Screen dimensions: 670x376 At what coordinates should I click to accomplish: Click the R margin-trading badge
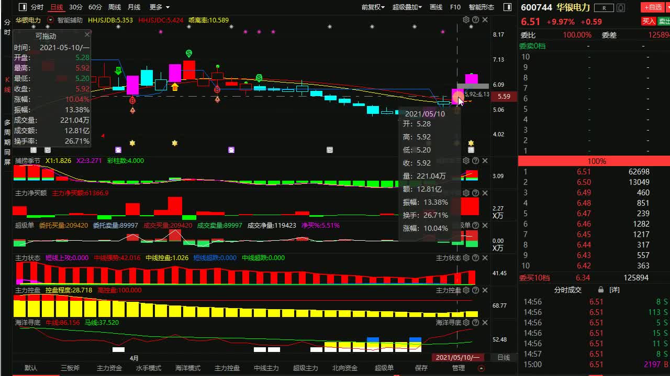(604, 8)
